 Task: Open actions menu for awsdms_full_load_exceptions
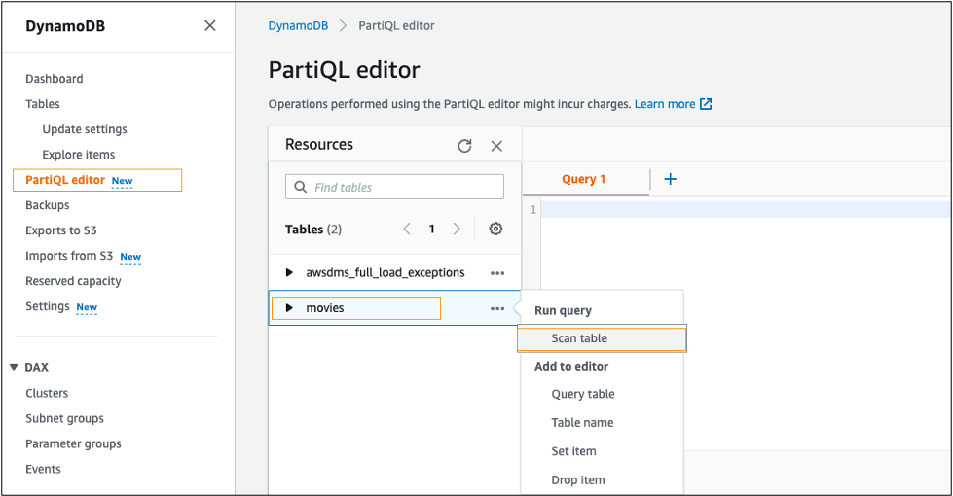pyautogui.click(x=497, y=273)
